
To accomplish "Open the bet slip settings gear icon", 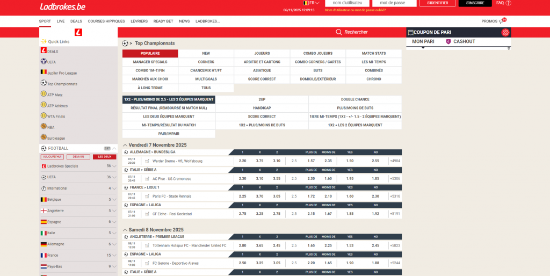I will point(505,32).
